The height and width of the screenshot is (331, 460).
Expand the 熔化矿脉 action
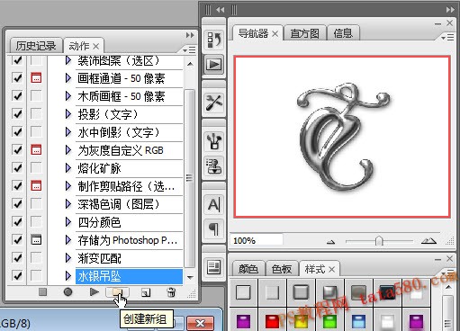pyautogui.click(x=68, y=168)
